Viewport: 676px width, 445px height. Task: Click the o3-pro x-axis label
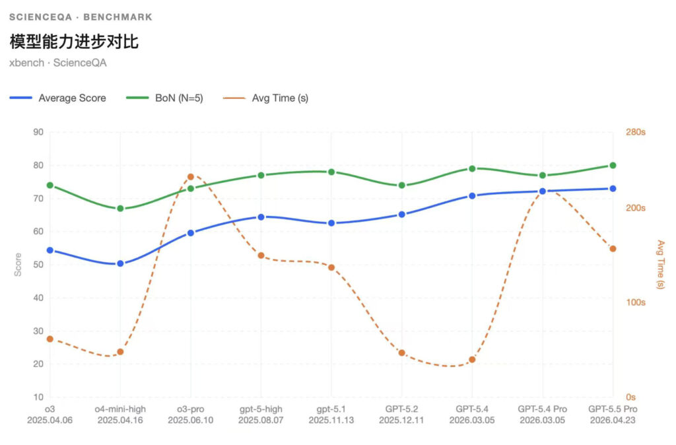191,409
